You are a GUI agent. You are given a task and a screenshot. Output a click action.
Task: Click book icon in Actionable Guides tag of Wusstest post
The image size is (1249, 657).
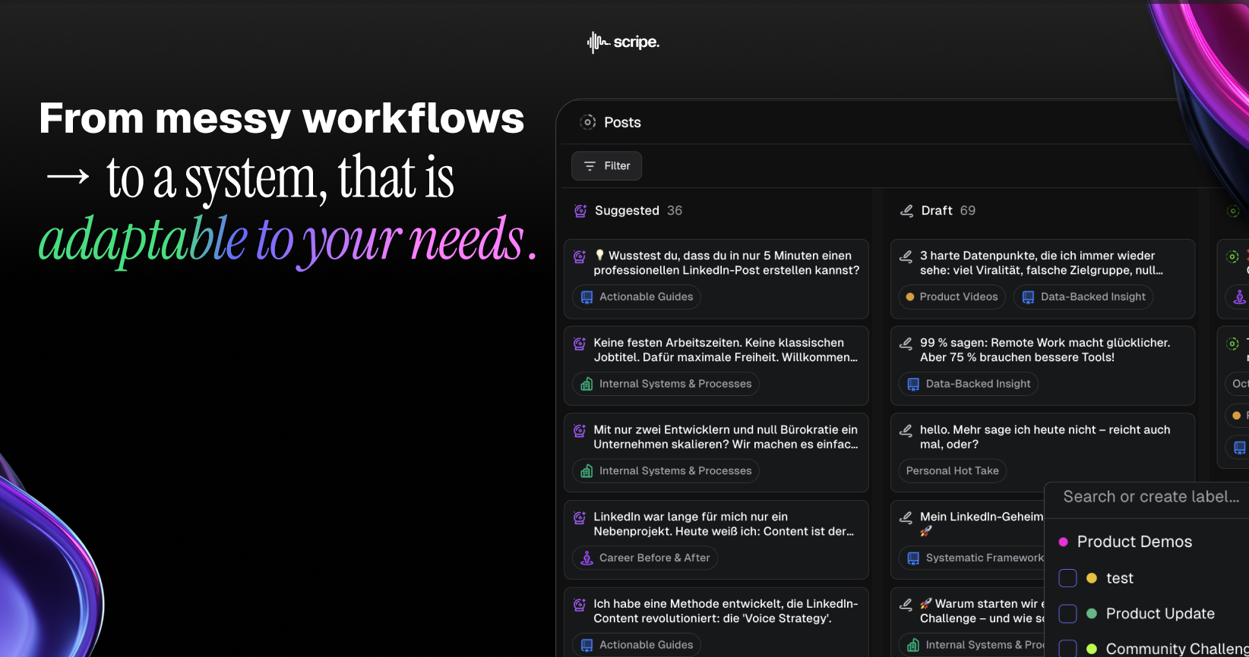point(587,297)
